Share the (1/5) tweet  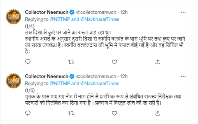click(x=158, y=113)
